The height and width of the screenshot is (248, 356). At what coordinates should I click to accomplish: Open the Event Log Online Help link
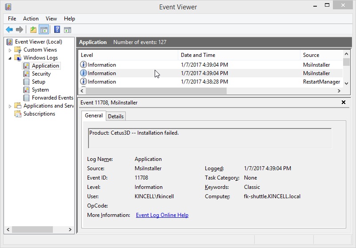(x=162, y=215)
